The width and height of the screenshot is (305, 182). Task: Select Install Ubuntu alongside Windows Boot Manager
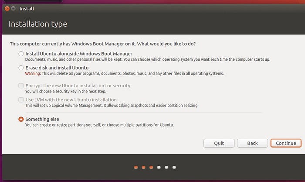click(21, 54)
